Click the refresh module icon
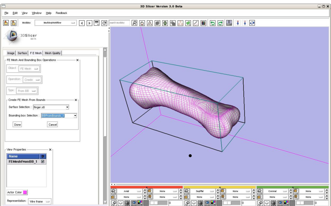 click(x=104, y=23)
